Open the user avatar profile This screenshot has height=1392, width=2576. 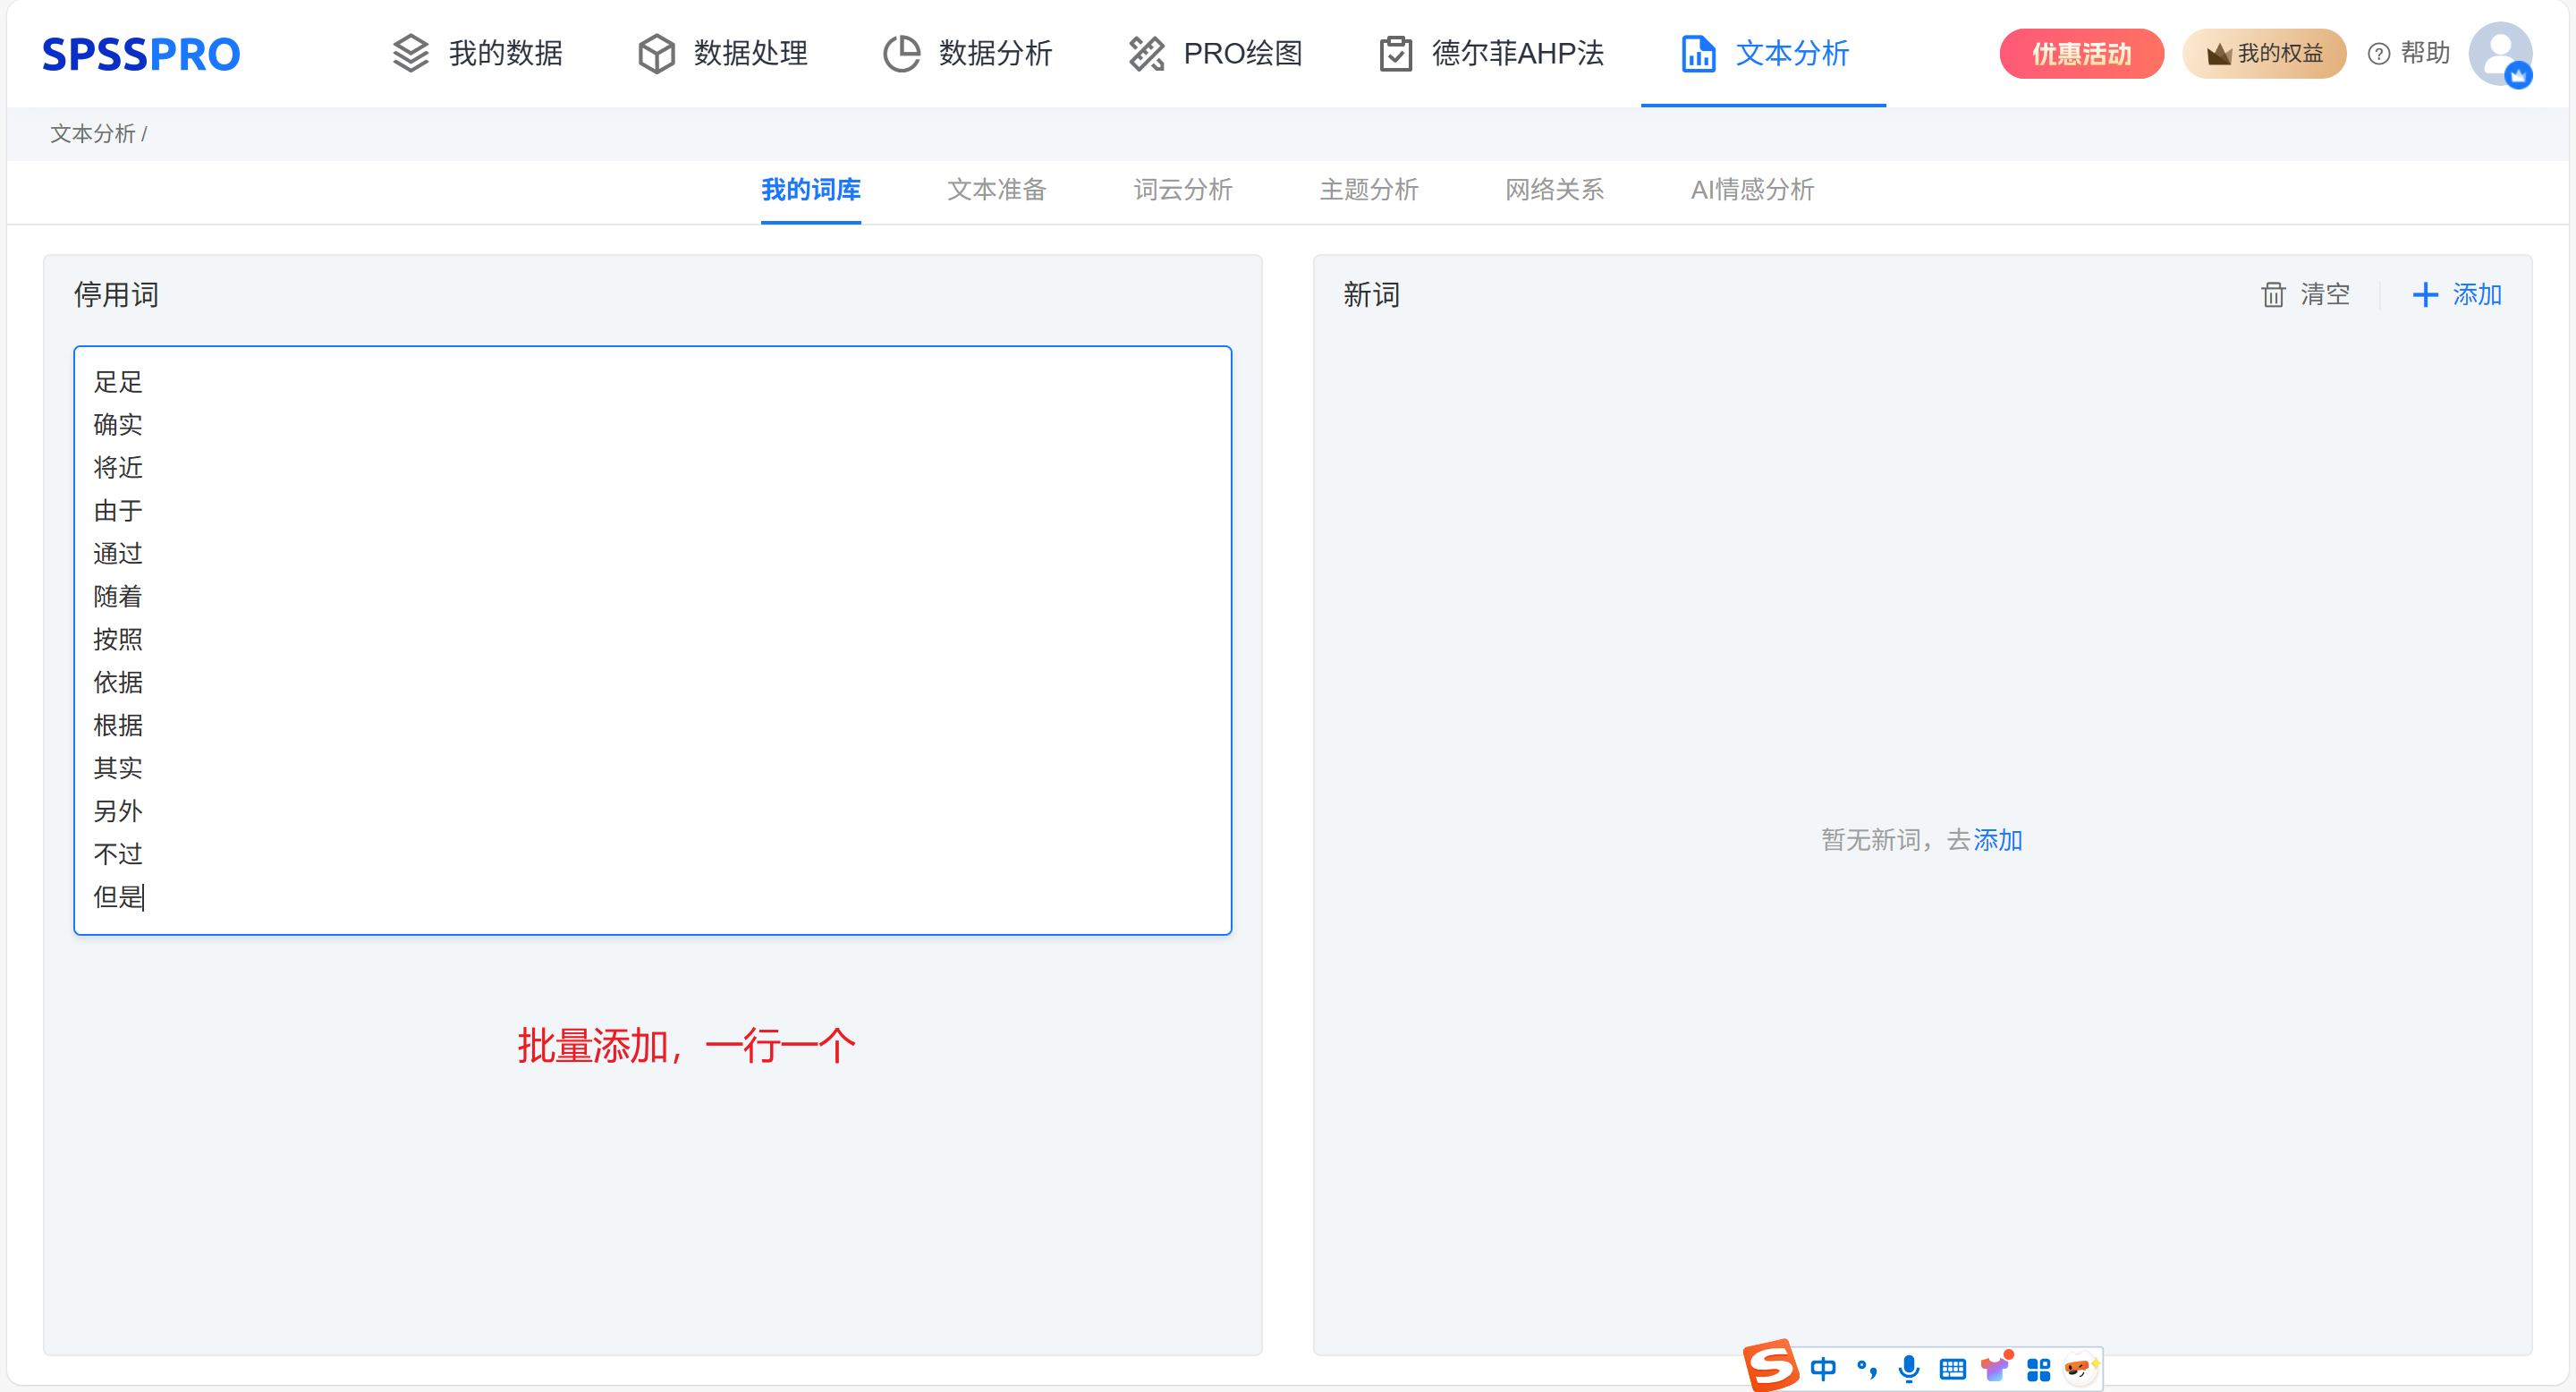[2499, 54]
